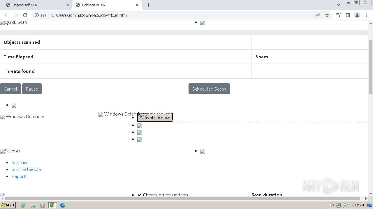Open the Scan Scheduler link
Screen dimensions: 373x209
click(27, 169)
